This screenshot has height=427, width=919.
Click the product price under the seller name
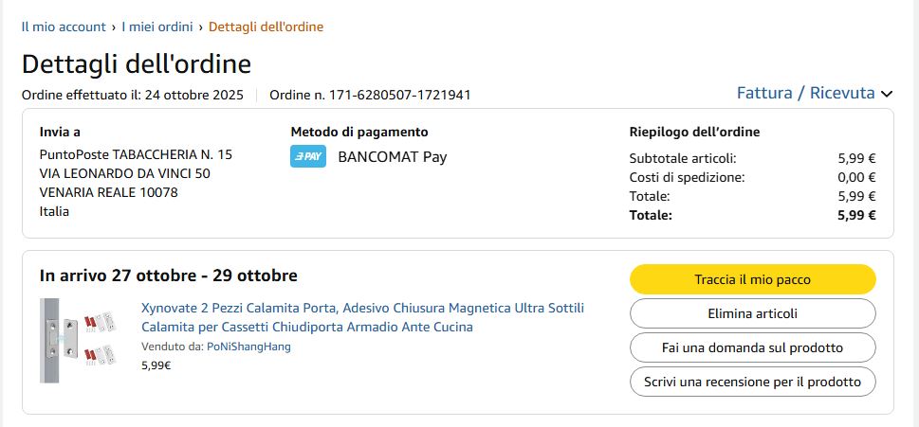(x=156, y=365)
